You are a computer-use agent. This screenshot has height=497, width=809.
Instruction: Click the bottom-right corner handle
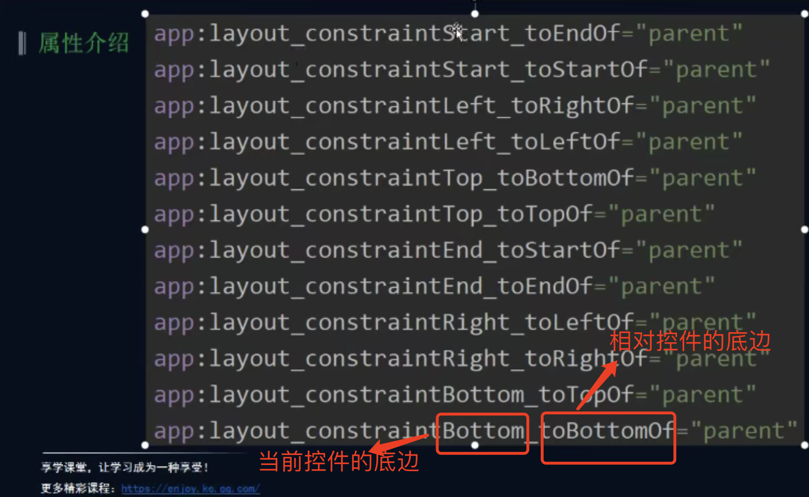[x=805, y=445]
